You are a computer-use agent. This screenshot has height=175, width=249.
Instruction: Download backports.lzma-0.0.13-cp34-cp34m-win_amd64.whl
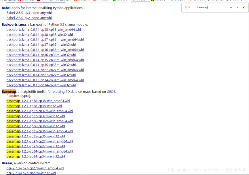tap(45, 80)
